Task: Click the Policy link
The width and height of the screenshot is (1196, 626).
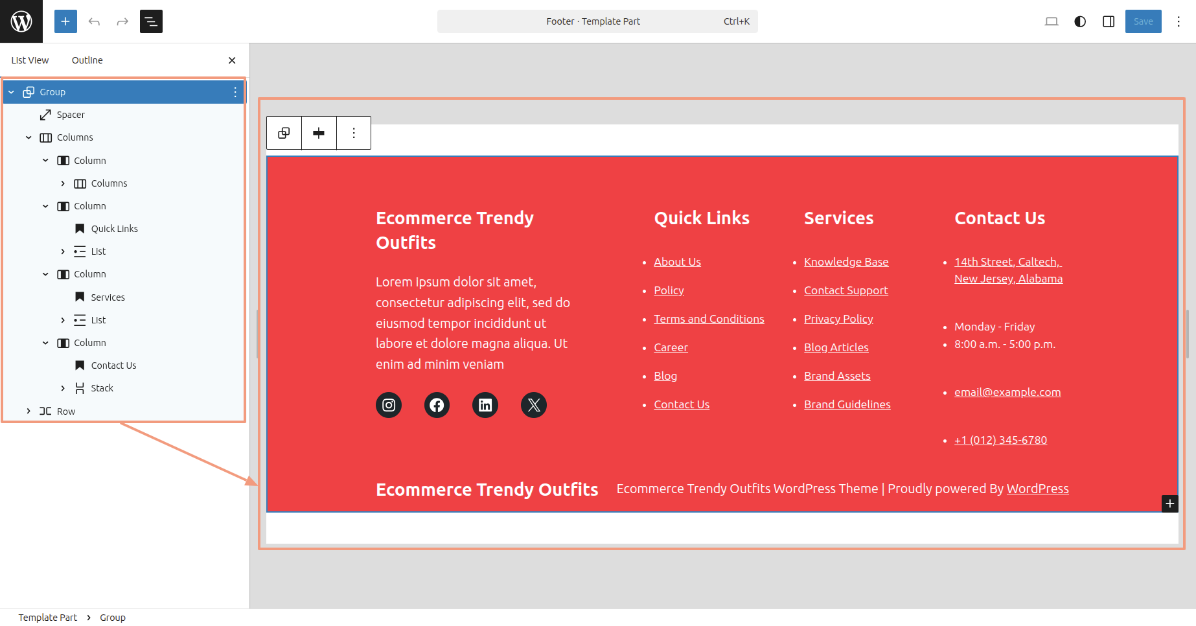Action: click(669, 290)
